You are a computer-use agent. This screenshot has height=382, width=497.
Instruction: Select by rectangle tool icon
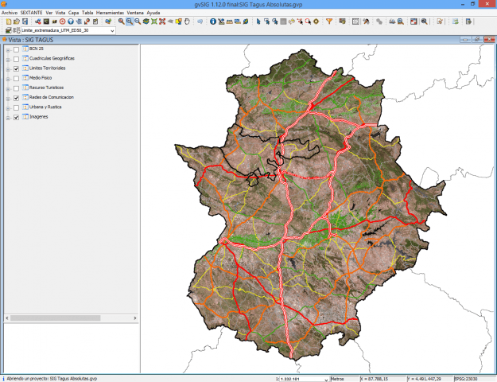[267, 21]
